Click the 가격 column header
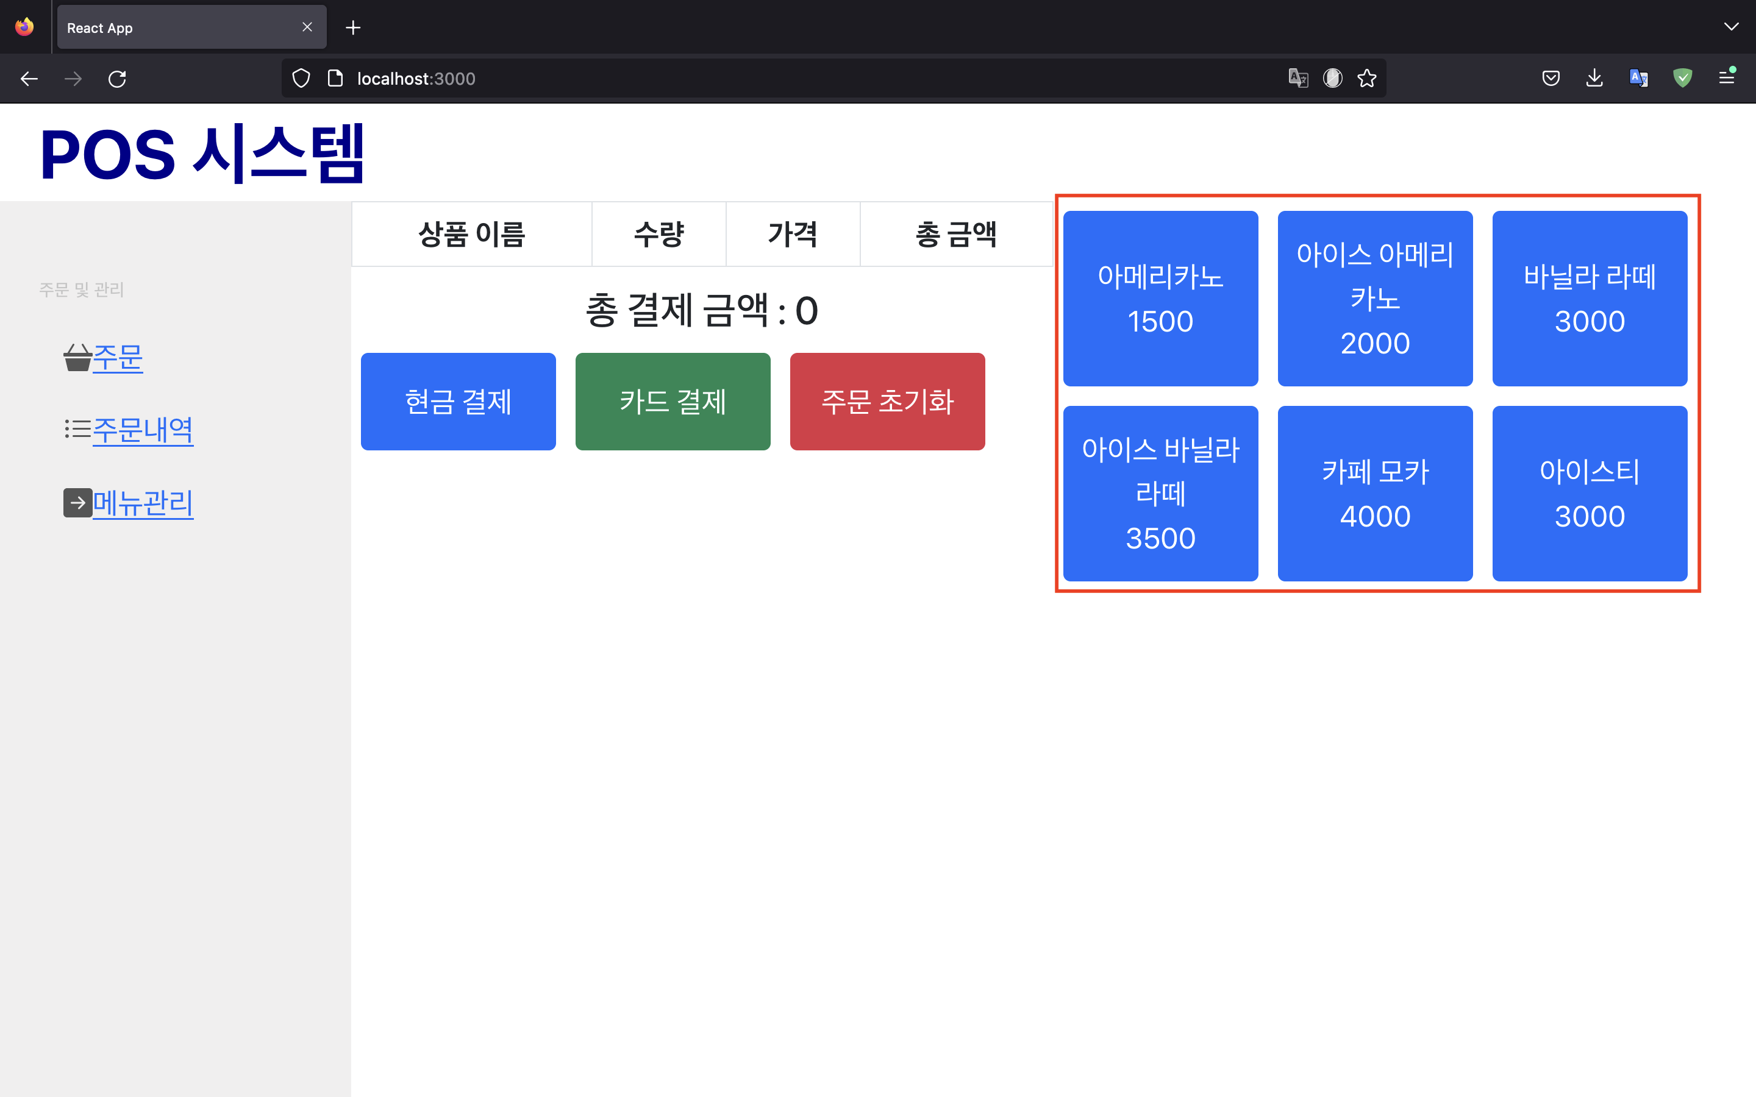Screen dimensions: 1756x1097 point(793,235)
